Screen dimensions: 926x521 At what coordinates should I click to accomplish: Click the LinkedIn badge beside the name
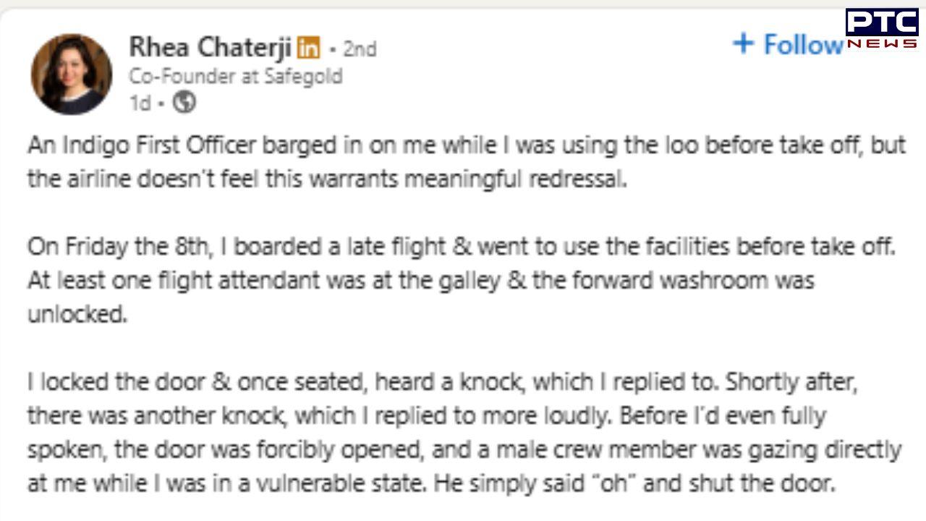pyautogui.click(x=308, y=48)
